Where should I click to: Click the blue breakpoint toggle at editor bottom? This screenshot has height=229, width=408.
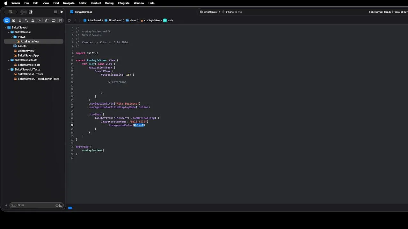click(x=70, y=208)
